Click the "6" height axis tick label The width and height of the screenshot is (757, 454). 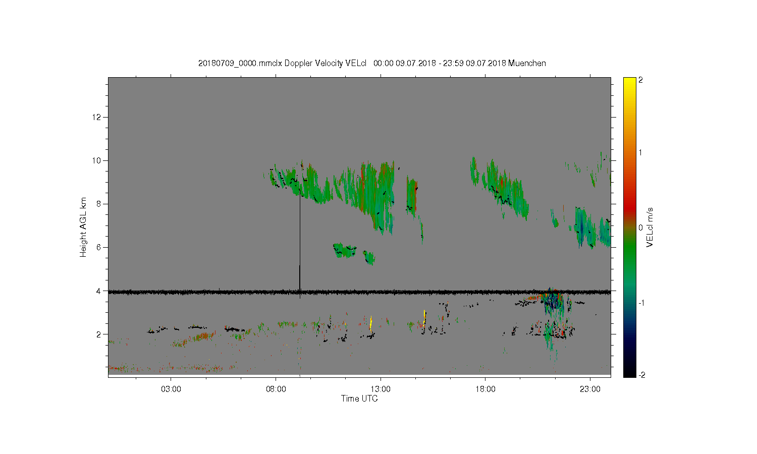[100, 247]
